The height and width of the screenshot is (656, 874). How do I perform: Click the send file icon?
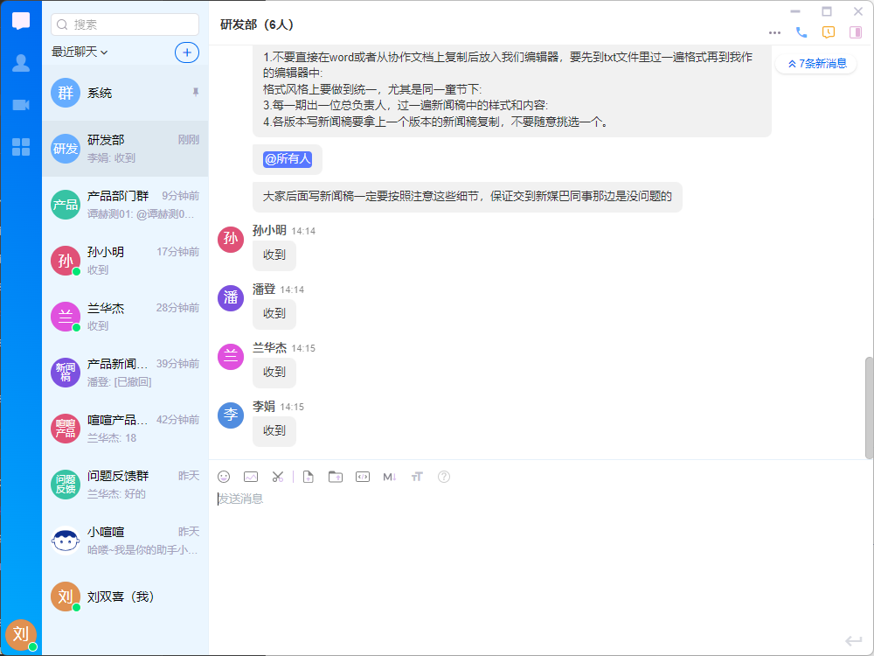coord(309,477)
